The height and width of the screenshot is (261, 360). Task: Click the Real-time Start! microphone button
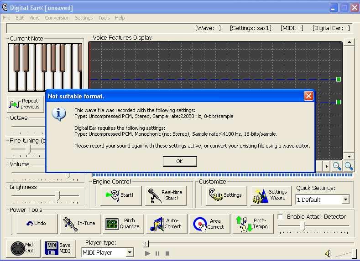pyautogui.click(x=166, y=195)
